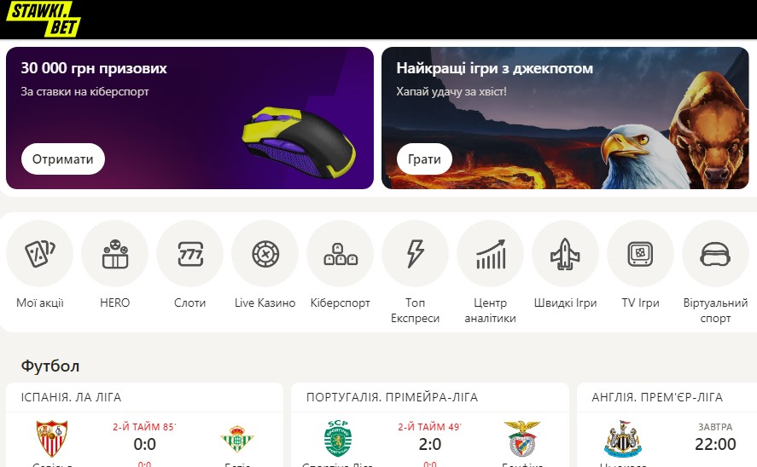Open the 30 000 грн призових banner
The image size is (757, 467).
pos(189,118)
